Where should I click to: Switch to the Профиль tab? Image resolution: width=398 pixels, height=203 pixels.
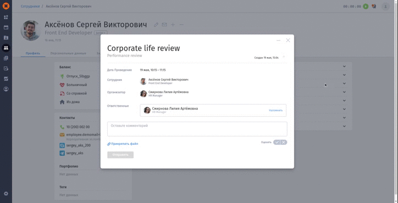tap(33, 53)
